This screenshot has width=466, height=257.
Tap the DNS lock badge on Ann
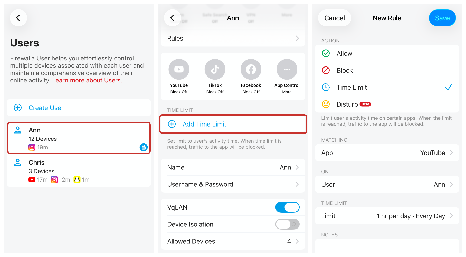144,147
